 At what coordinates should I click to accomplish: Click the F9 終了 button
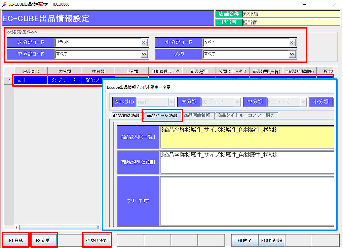coord(244,241)
